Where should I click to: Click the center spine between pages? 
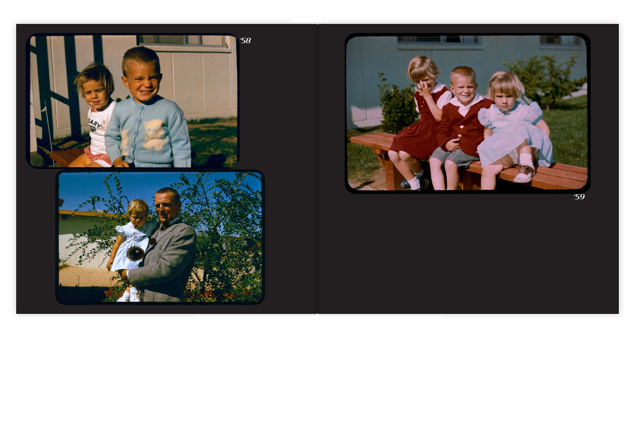pos(317,169)
